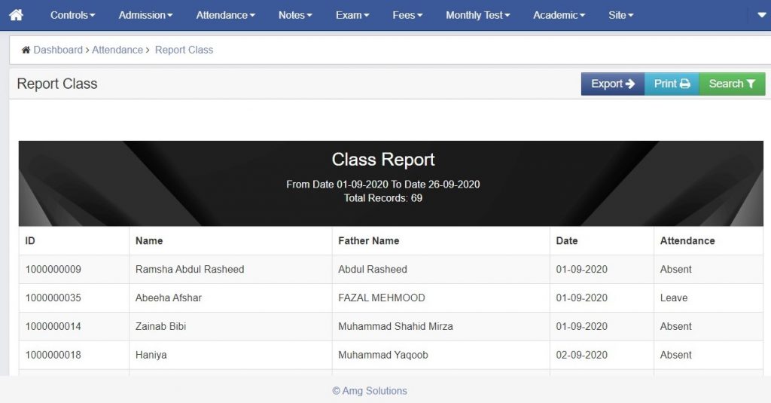Select the Date column header
The width and height of the screenshot is (771, 403).
pyautogui.click(x=567, y=240)
